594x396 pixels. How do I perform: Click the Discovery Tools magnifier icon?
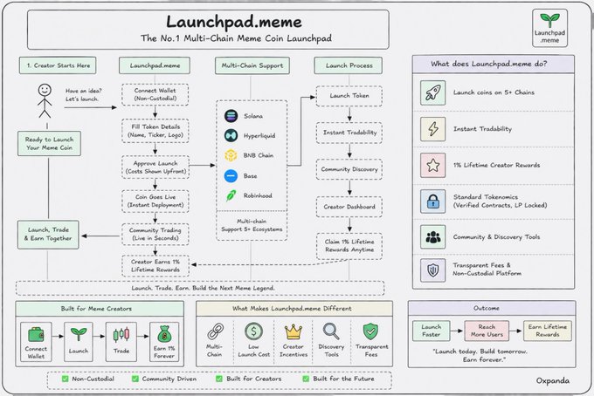click(331, 331)
